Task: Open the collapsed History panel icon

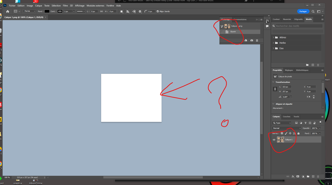Action: pyautogui.click(x=267, y=21)
